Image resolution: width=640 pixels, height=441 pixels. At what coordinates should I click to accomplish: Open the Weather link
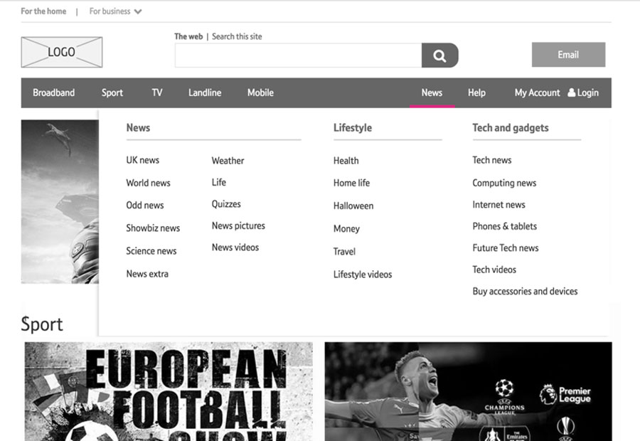pyautogui.click(x=228, y=161)
